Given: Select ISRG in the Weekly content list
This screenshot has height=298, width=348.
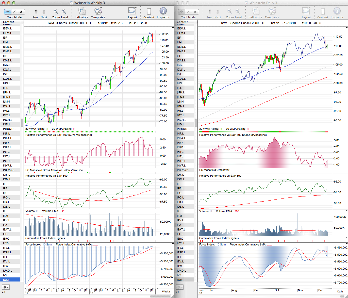Looking at the screenshot, I should tap(10, 238).
